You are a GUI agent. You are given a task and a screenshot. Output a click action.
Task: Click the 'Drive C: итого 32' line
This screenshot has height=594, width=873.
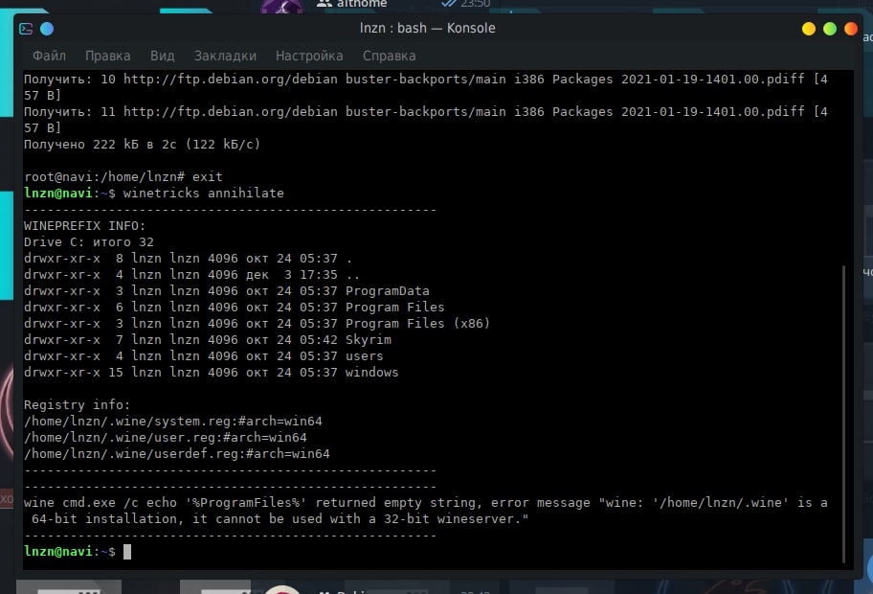88,242
